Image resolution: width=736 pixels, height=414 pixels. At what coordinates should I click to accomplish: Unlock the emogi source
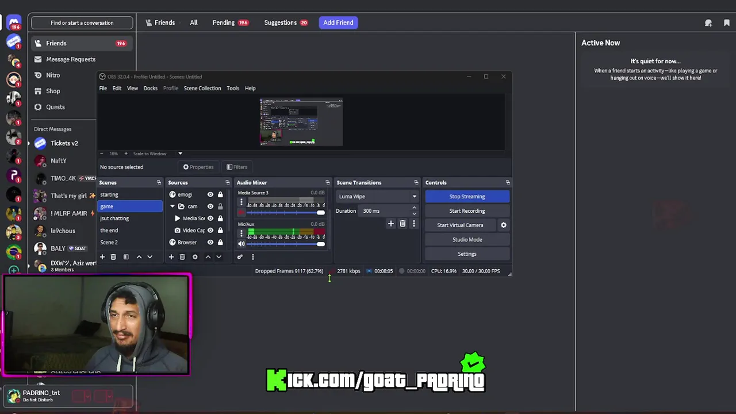(220, 194)
